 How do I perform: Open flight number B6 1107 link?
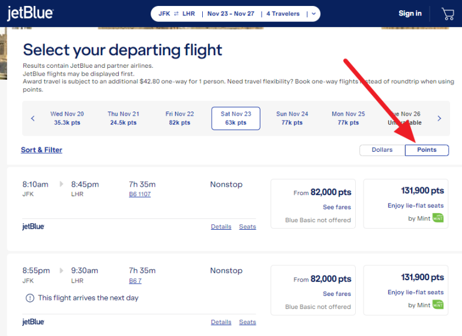(140, 194)
